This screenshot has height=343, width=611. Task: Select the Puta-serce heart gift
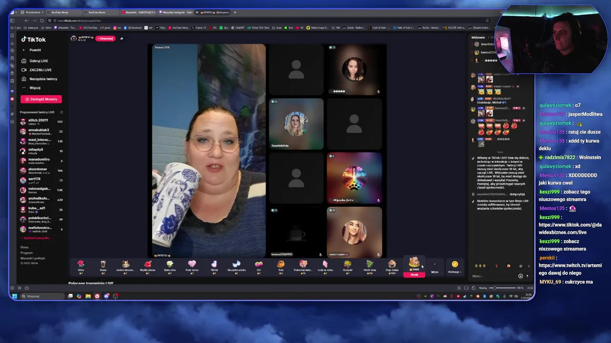coord(192,266)
